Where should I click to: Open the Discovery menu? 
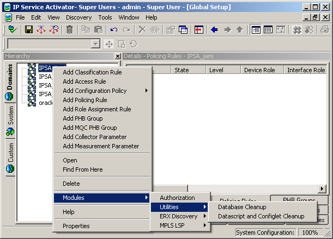78,17
